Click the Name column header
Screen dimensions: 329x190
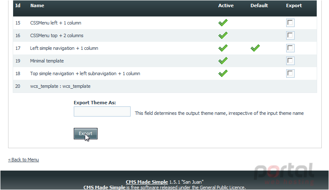tap(37, 5)
